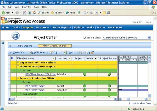Collapse the Opportunity subgroup

pos(21,94)
